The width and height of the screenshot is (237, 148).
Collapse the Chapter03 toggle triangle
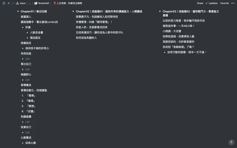coord(160,12)
